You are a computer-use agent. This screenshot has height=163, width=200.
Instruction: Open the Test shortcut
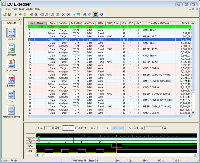11,96
